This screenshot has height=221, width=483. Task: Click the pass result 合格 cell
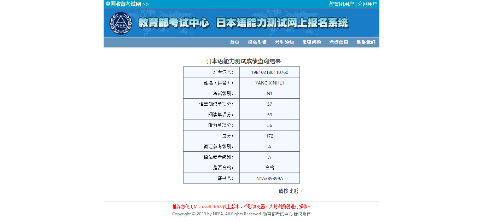pos(269,168)
